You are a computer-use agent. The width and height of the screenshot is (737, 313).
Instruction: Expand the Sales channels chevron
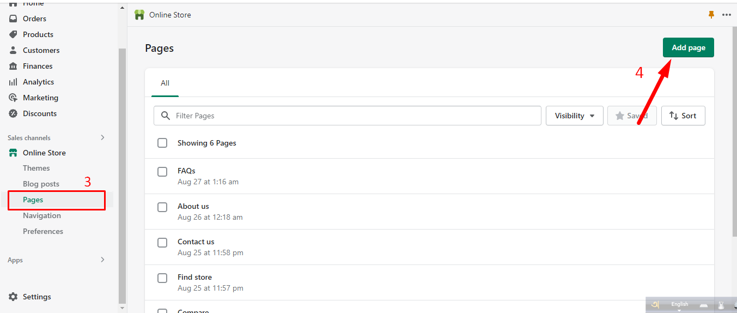point(102,137)
